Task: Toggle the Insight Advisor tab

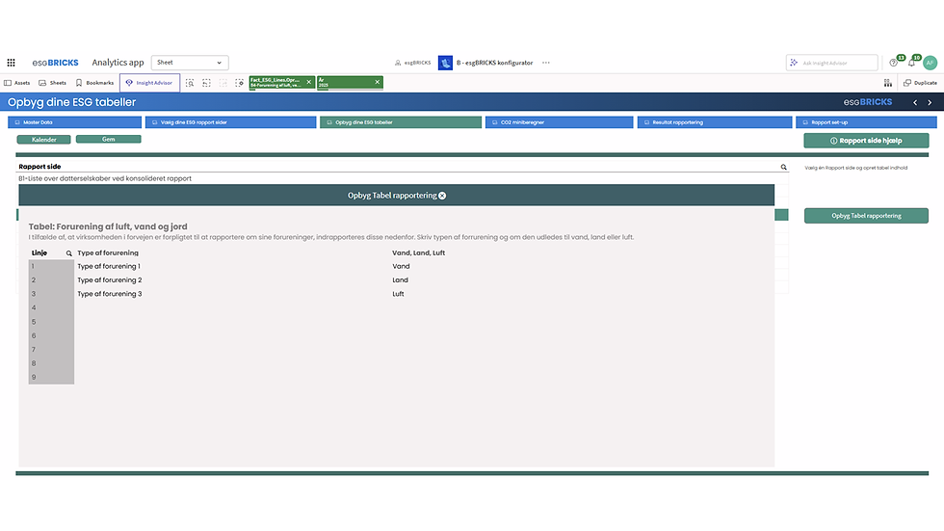Action: (149, 83)
